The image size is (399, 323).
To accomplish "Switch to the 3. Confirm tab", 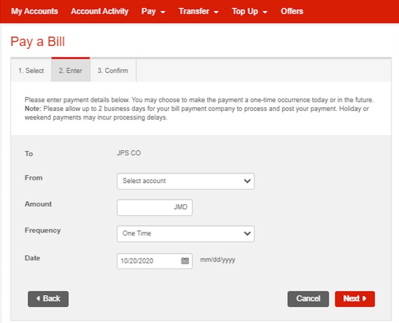I will click(x=113, y=70).
